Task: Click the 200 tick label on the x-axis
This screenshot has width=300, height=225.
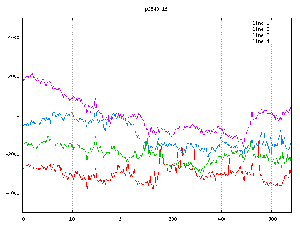Action: [122, 218]
